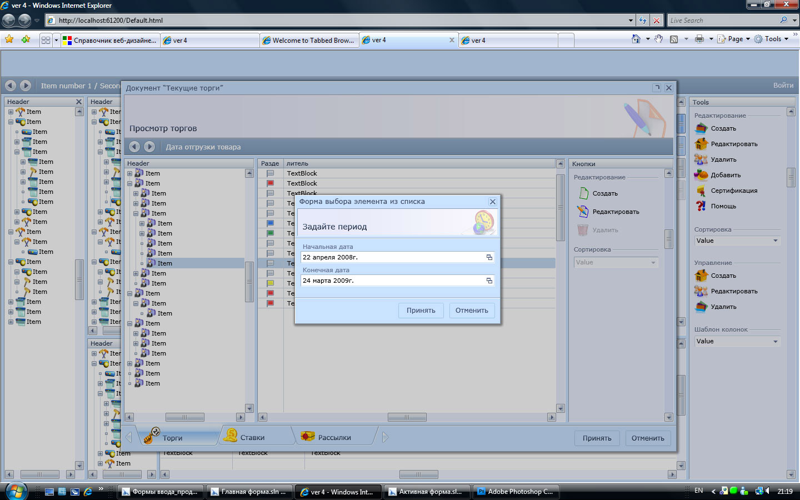Viewport: 800px width, 500px height.
Task: Open the Сортировка Value dropdown in Tools
Action: (x=737, y=241)
